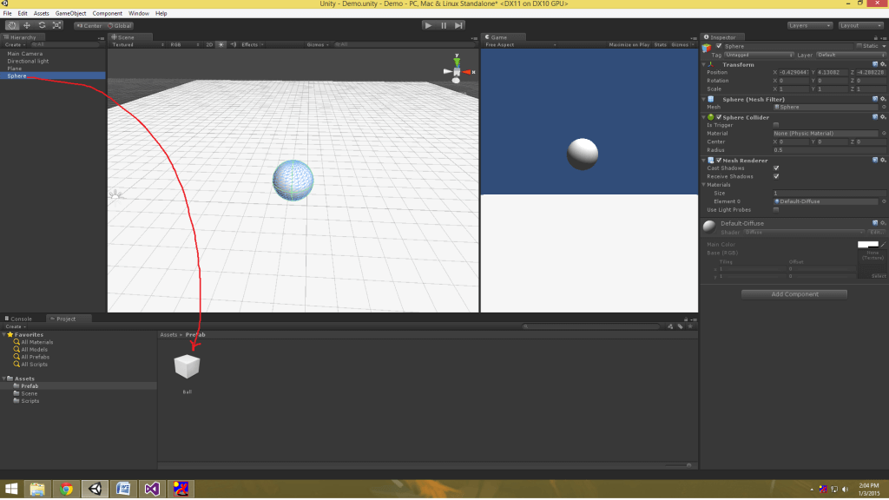Screen dimensions: 889x500
Task: Select the Move (translate) tool
Action: 27,25
